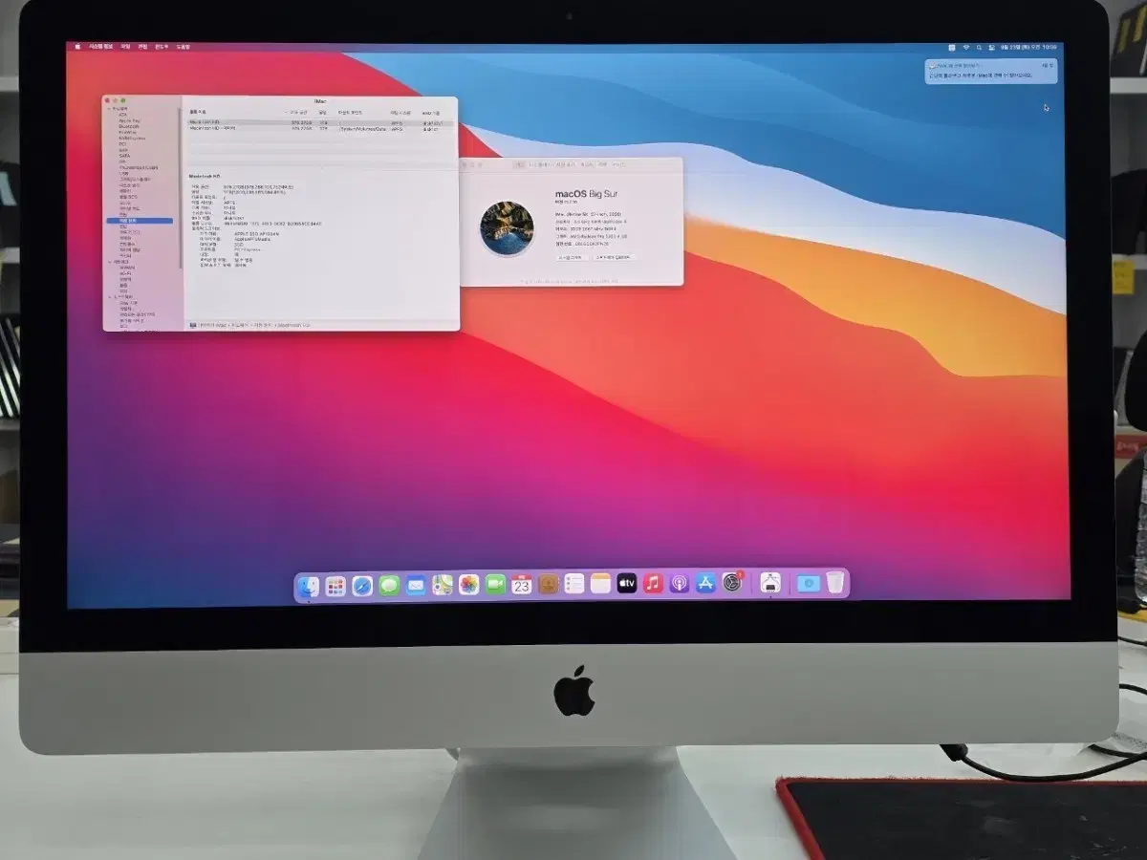Collapse the hardware section in the sidebar
This screenshot has height=860, width=1147.
tap(108, 107)
